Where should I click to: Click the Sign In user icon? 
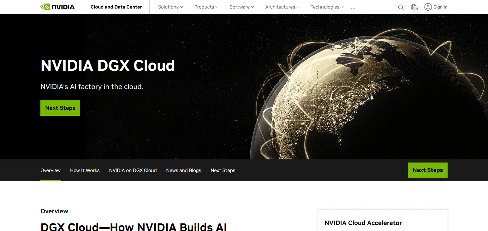click(428, 7)
